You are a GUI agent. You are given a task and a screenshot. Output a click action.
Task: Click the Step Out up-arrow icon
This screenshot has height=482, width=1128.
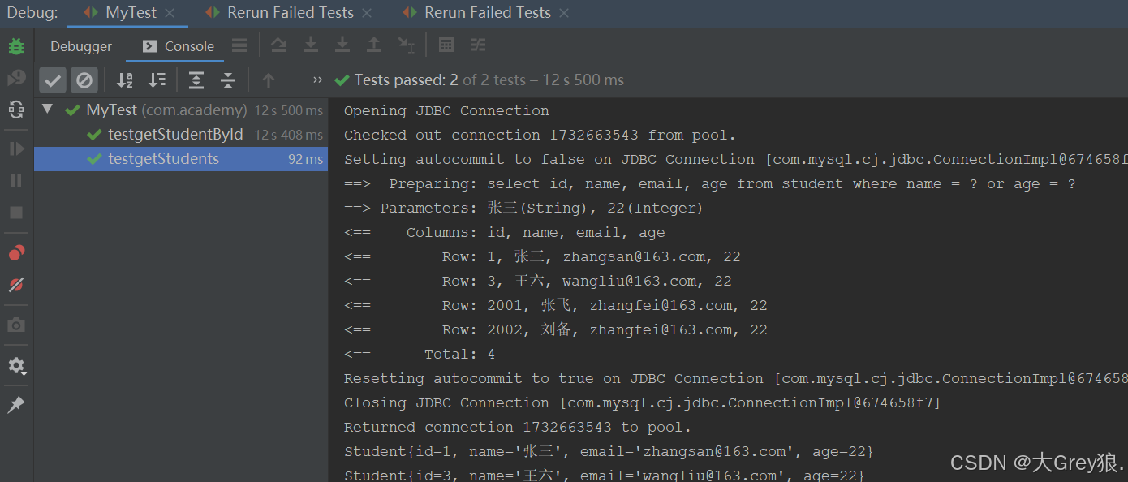point(374,45)
